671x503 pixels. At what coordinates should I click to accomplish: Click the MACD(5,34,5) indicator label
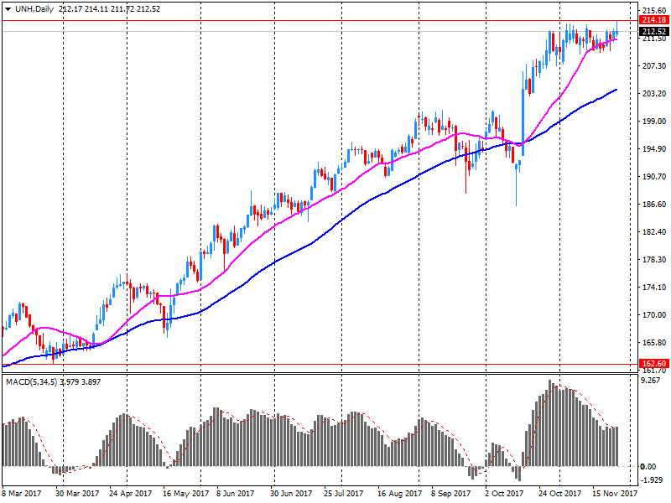(x=34, y=381)
